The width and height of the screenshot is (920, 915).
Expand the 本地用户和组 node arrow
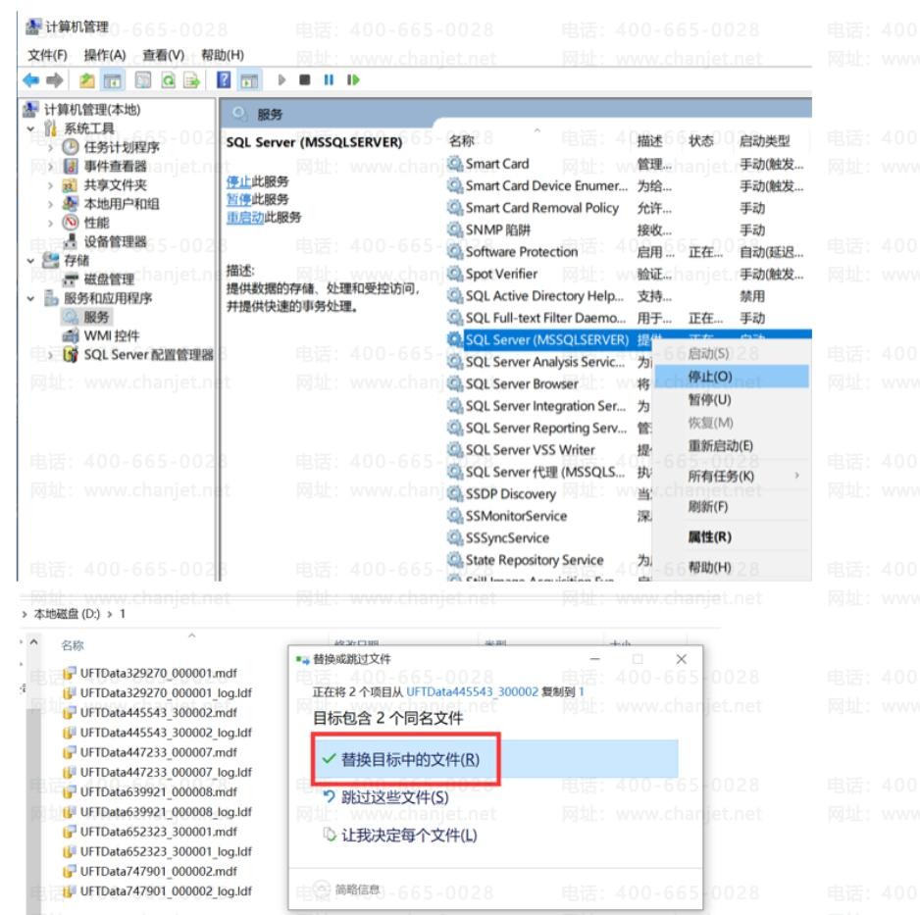pyautogui.click(x=50, y=204)
